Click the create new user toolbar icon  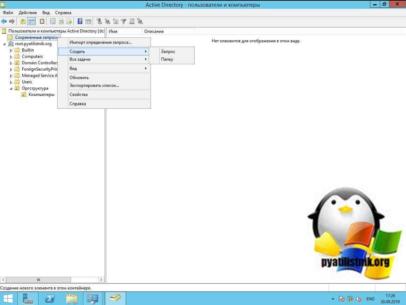99,22
